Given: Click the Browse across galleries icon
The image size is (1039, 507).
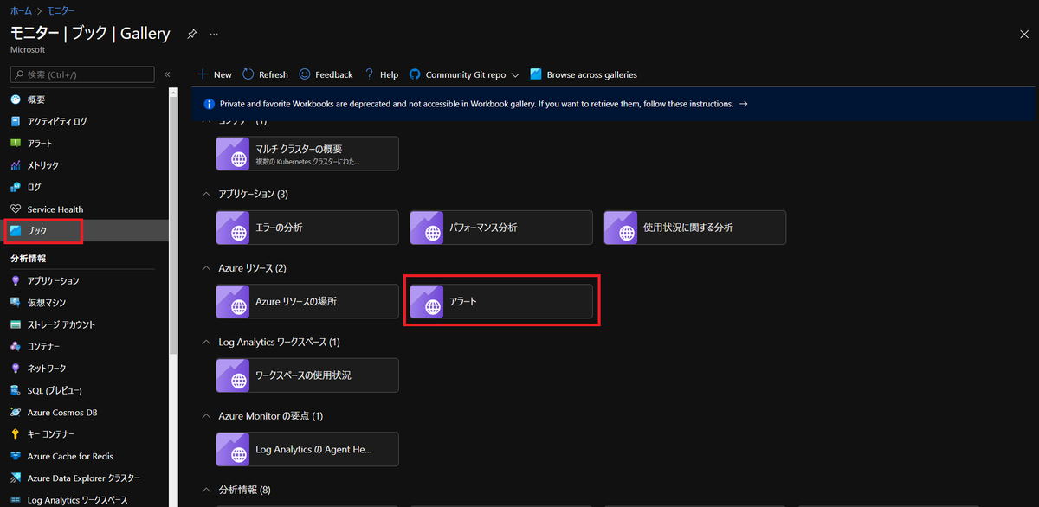Looking at the screenshot, I should tap(536, 74).
